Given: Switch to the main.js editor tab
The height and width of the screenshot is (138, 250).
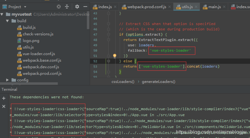Looking at the screenshot, I should (x=214, y=7).
